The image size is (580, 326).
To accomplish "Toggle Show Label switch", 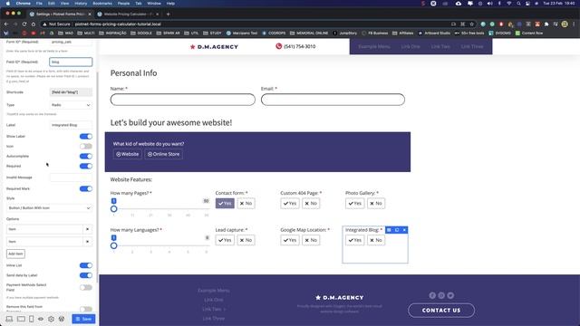I will point(86,137).
